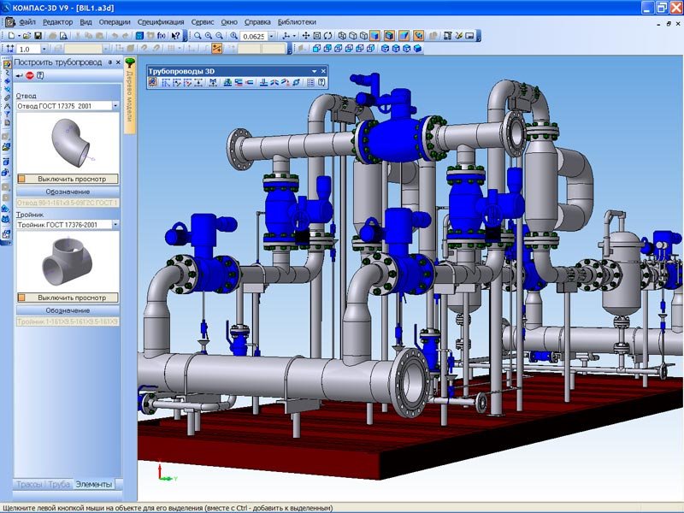Toggle Выключить просмотр under Отвод preview

pyautogui.click(x=67, y=179)
